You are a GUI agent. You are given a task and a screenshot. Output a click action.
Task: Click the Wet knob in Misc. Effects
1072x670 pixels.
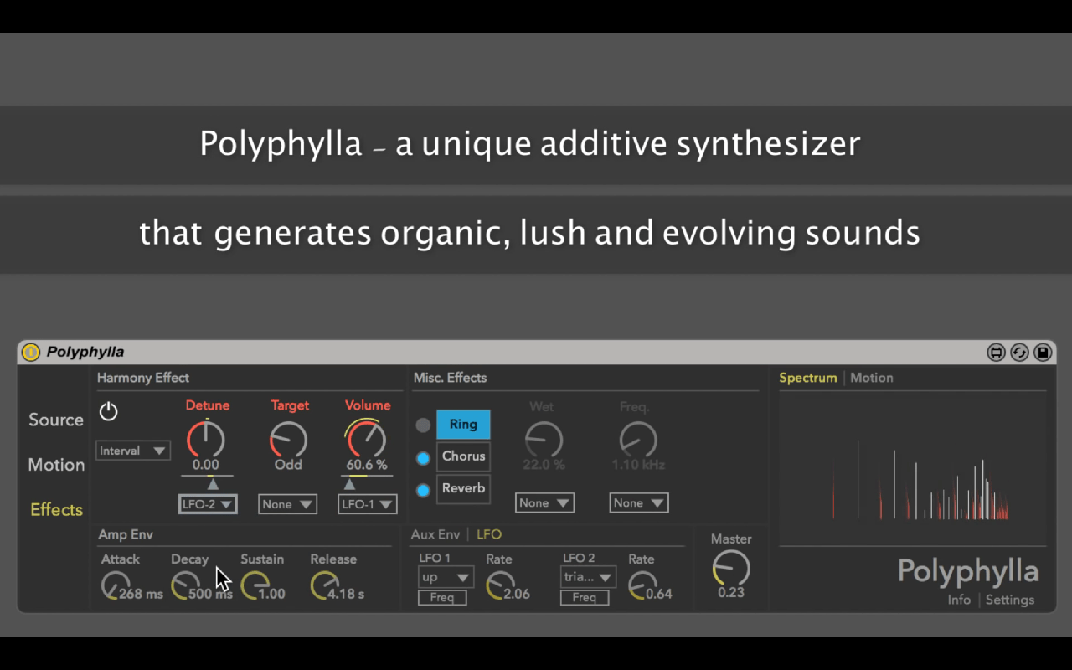point(544,439)
